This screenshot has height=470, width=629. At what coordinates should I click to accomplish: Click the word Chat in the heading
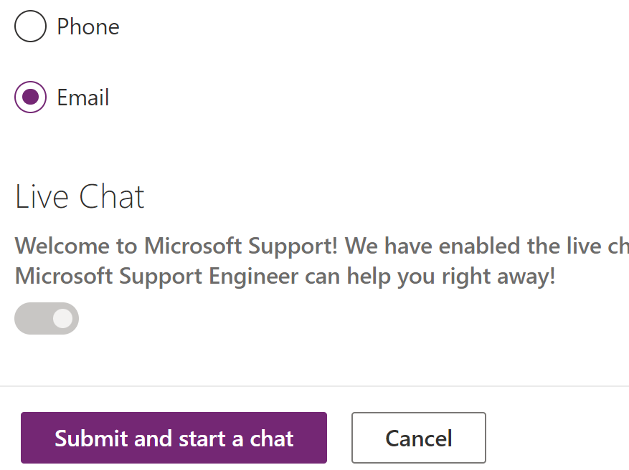point(111,197)
